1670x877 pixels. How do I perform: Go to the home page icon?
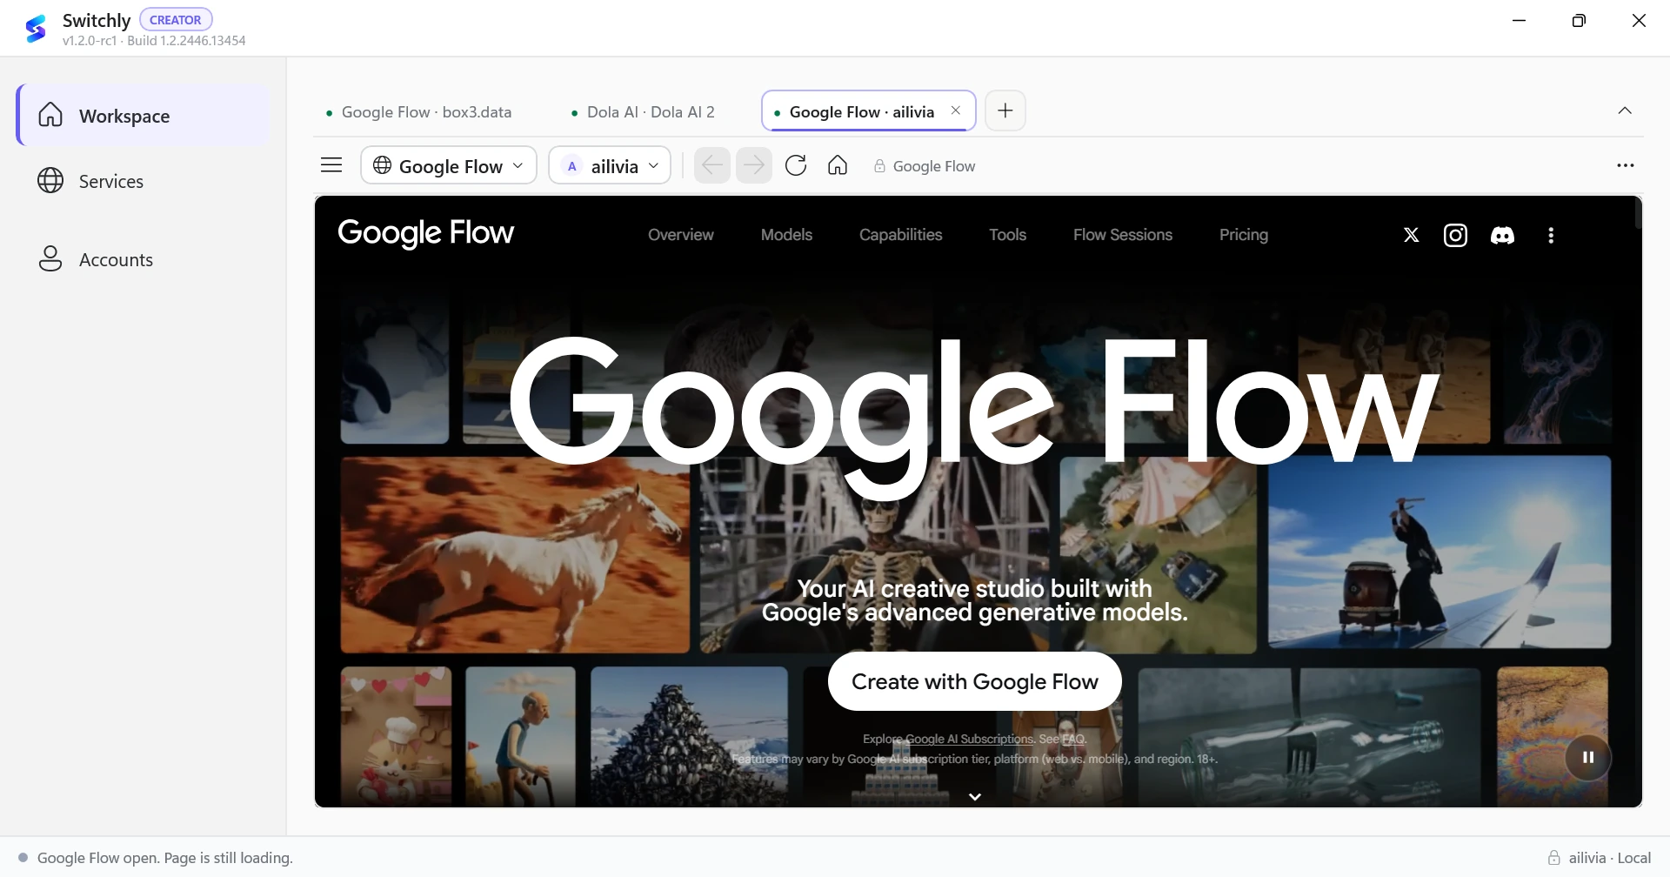pos(838,165)
